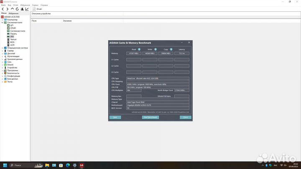Click the AIDA64 taskbar icon
Image resolution: width=301 pixels, height=169 pixels.
tap(82, 165)
